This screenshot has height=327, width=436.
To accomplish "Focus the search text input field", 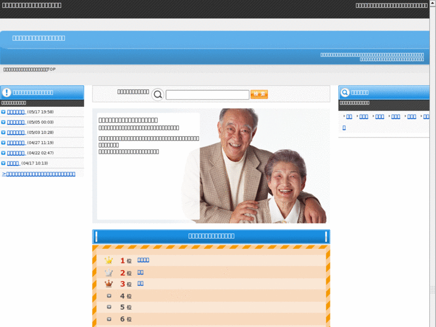I will [x=208, y=95].
